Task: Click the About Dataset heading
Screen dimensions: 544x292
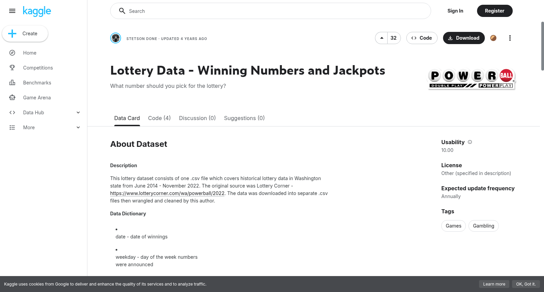Action: tap(139, 144)
